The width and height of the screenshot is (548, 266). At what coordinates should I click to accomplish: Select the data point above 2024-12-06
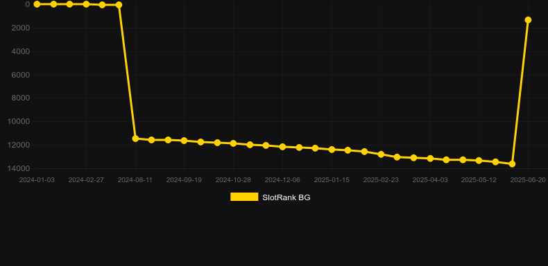[x=283, y=147]
